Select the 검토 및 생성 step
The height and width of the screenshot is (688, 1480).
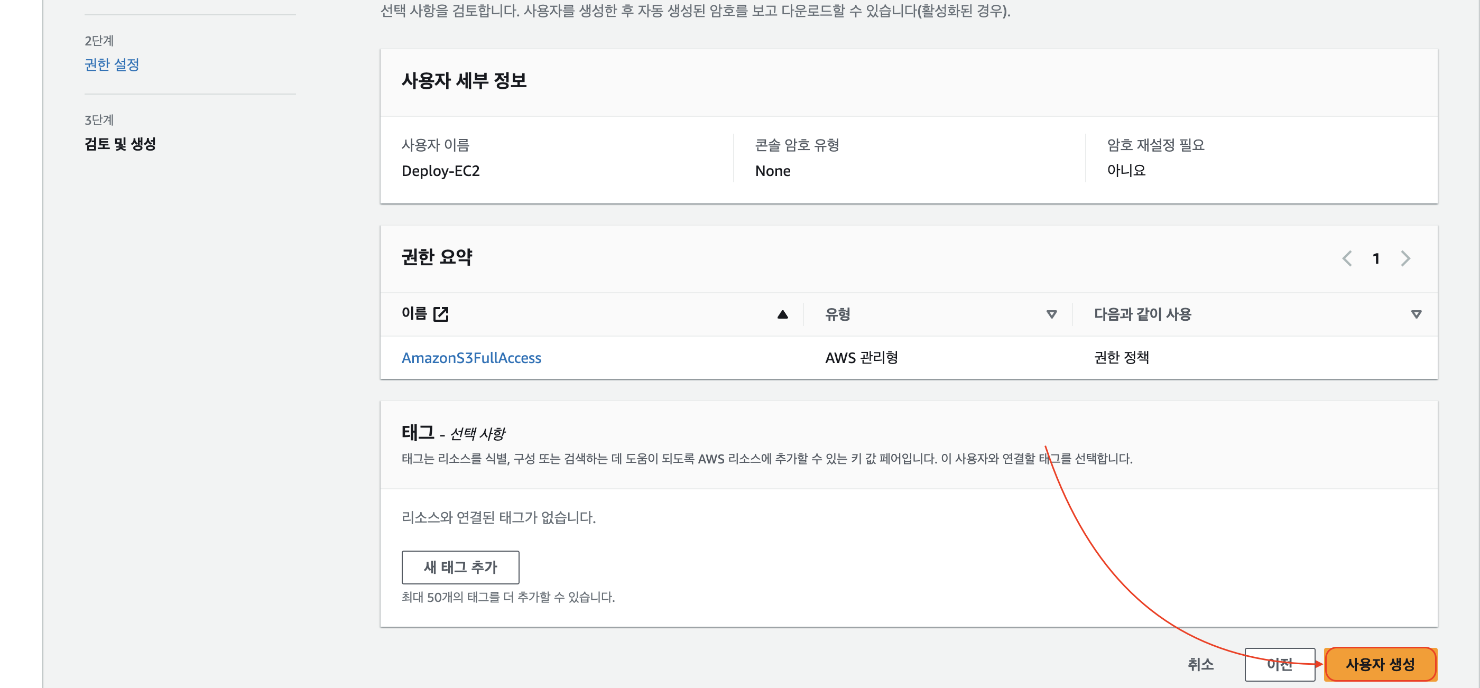[120, 144]
